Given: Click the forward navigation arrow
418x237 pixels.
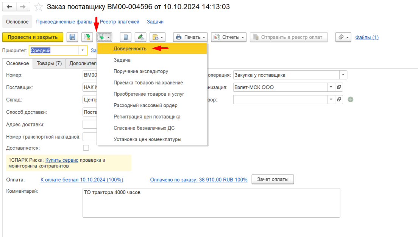Looking at the screenshot, I should (x=23, y=7).
